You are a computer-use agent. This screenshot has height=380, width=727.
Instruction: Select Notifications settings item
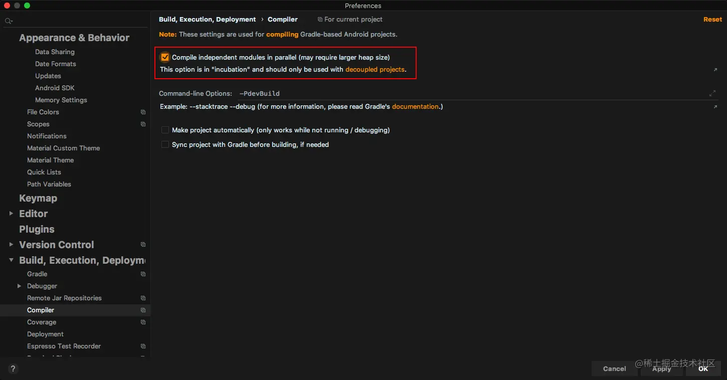click(47, 136)
